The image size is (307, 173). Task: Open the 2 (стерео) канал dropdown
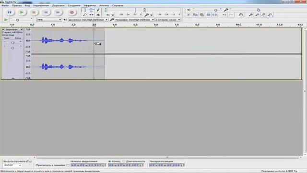click(x=168, y=20)
